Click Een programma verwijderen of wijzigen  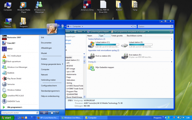pos(128,32)
